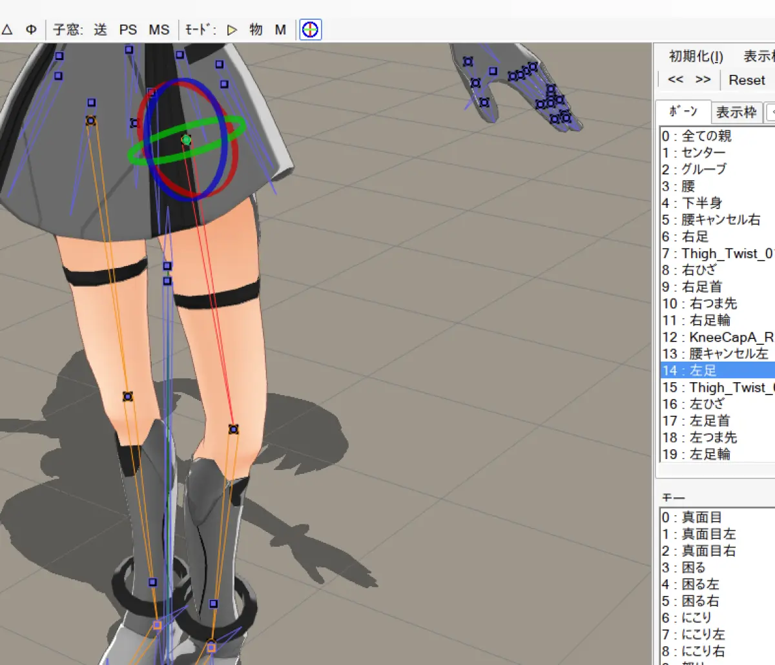Switch to the ボーン tab
The width and height of the screenshot is (775, 665).
click(684, 111)
